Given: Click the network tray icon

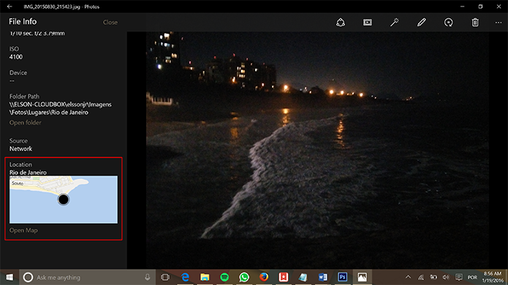Looking at the screenshot, I should click(x=421, y=277).
